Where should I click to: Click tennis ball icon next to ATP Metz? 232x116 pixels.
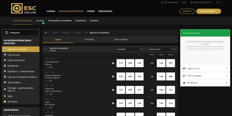(5, 102)
